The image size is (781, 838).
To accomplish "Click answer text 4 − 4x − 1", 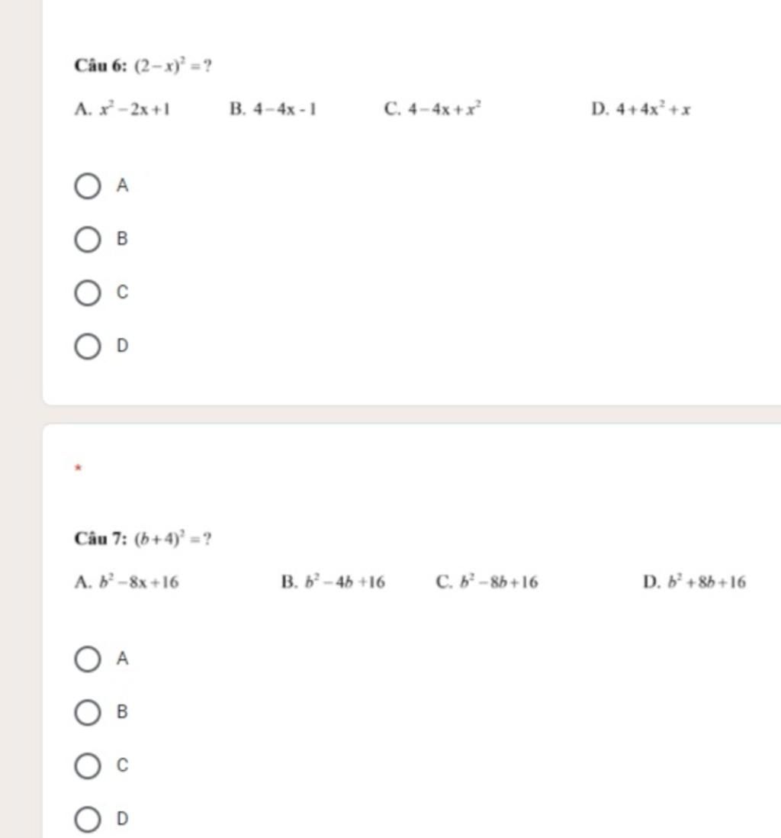I will click(x=284, y=109).
